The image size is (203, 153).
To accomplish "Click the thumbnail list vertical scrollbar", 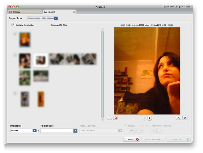I will pos(103,73).
